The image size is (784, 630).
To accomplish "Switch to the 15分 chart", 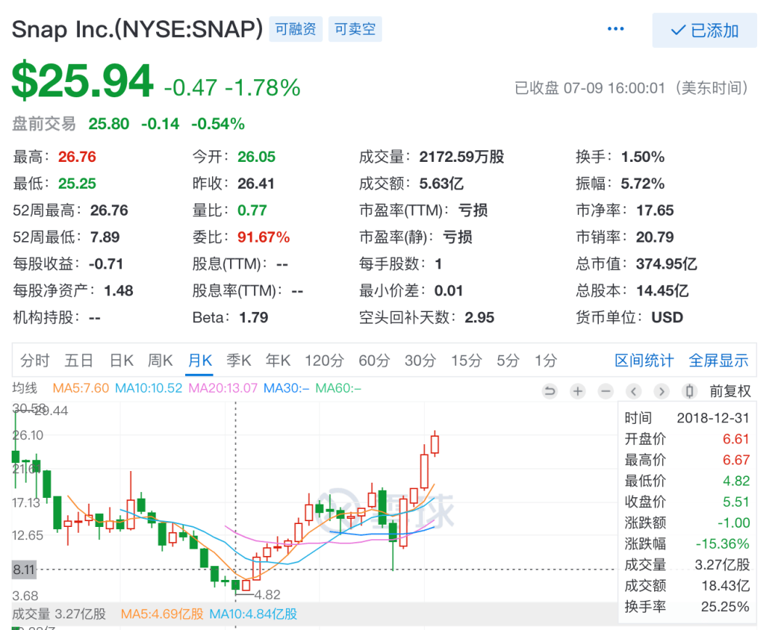I will (467, 361).
